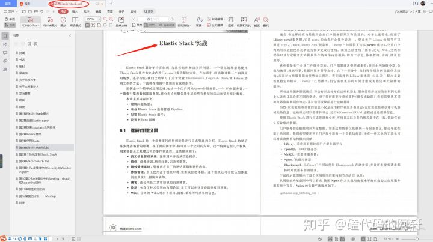This screenshot has height=242, width=433.
Task: Enter reading mode (阅读模式)
Action: pos(75,22)
